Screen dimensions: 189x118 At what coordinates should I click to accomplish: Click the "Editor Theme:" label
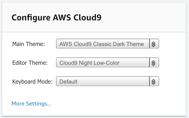30,63
